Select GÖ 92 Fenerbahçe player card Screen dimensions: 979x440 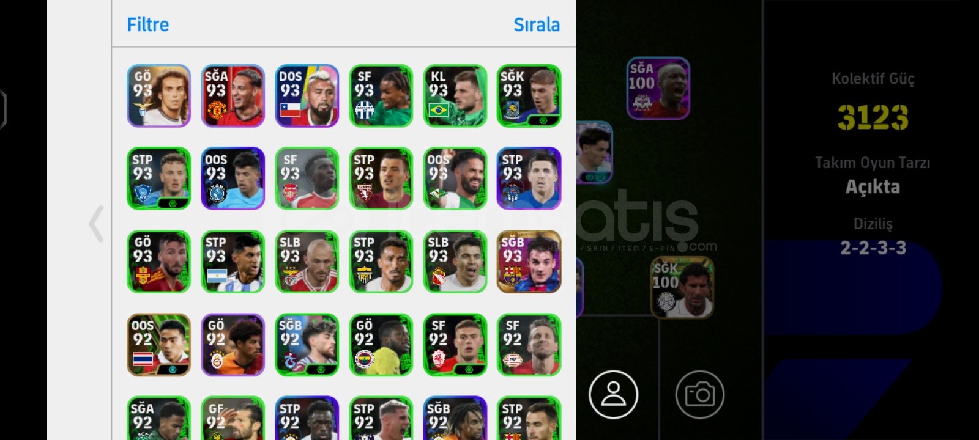381,345
